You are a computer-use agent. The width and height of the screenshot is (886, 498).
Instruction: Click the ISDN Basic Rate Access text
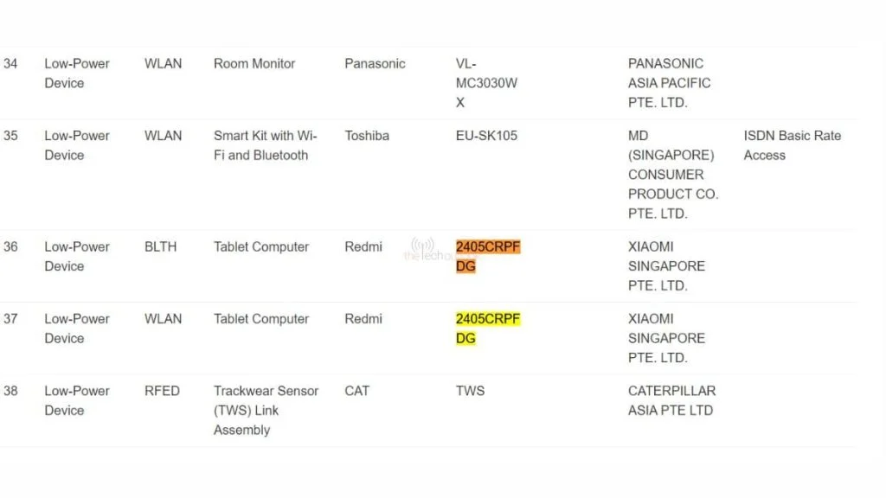pyautogui.click(x=792, y=145)
